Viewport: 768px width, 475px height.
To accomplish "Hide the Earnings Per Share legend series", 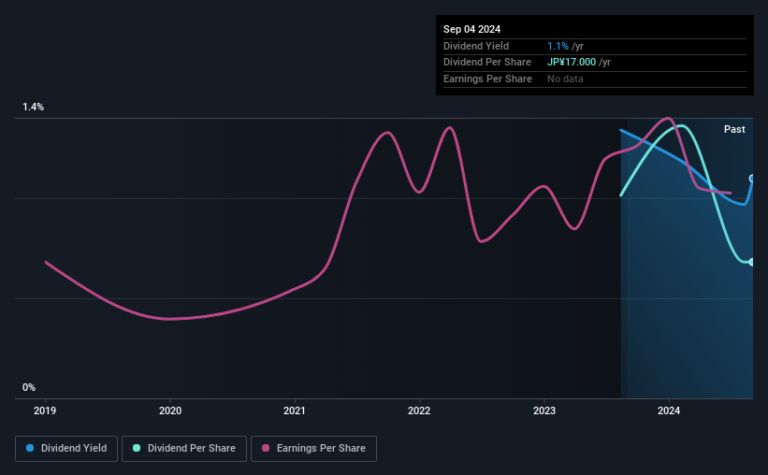I will coord(313,449).
